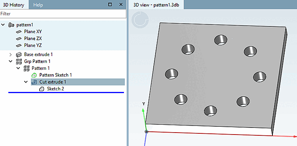Screen dimensions: 297x146
Task: Click the Base extrude 1 icon
Action: point(19,55)
